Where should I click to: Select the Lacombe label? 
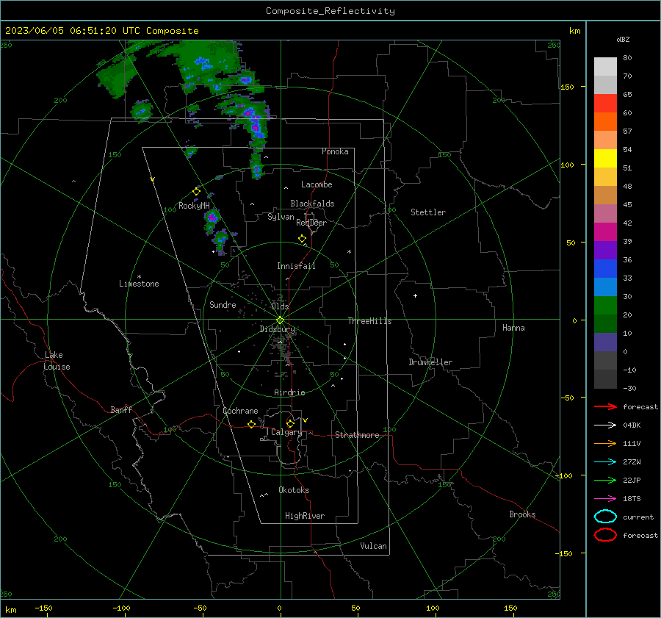point(317,184)
